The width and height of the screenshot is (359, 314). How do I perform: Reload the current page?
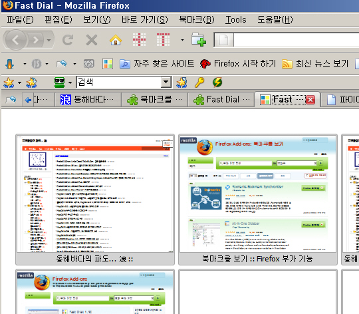pos(68,40)
